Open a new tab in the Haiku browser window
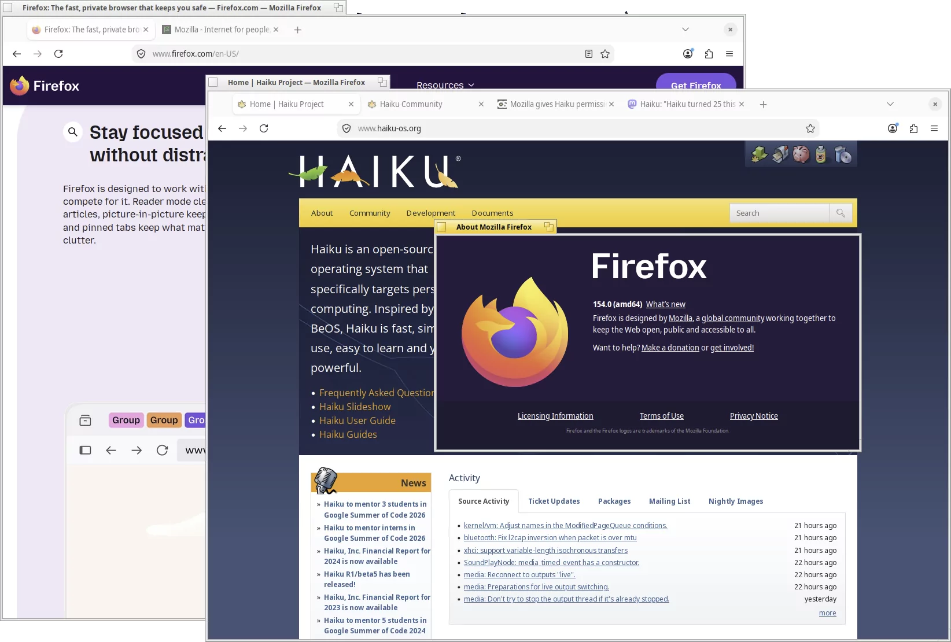This screenshot has width=951, height=642. [x=763, y=104]
